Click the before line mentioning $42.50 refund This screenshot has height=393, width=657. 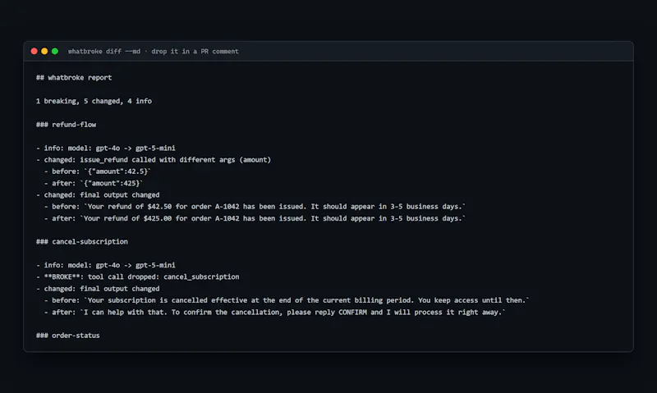click(255, 206)
